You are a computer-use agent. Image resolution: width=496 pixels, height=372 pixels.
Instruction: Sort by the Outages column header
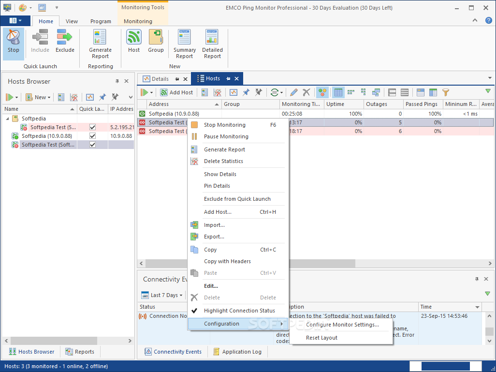(383, 104)
